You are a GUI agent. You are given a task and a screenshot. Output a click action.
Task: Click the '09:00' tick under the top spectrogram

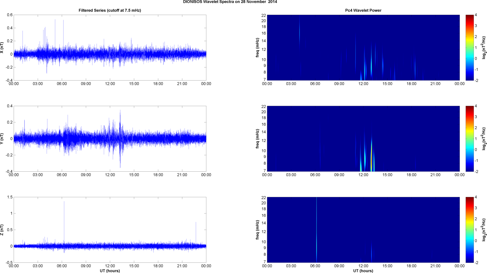click(x=339, y=84)
